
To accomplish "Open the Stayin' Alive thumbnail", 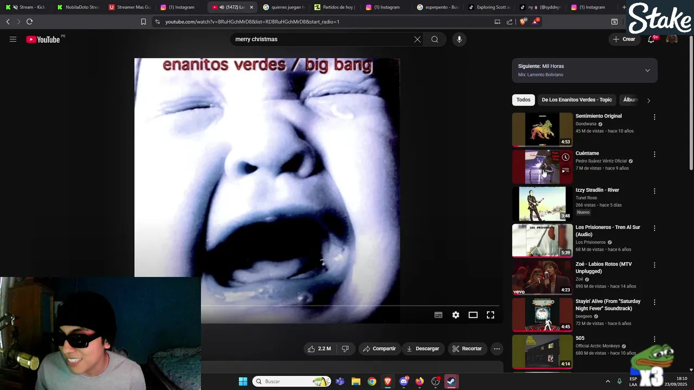I will click(542, 315).
